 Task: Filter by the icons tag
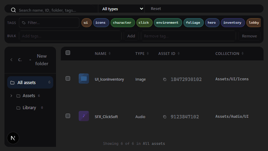pyautogui.click(x=101, y=23)
